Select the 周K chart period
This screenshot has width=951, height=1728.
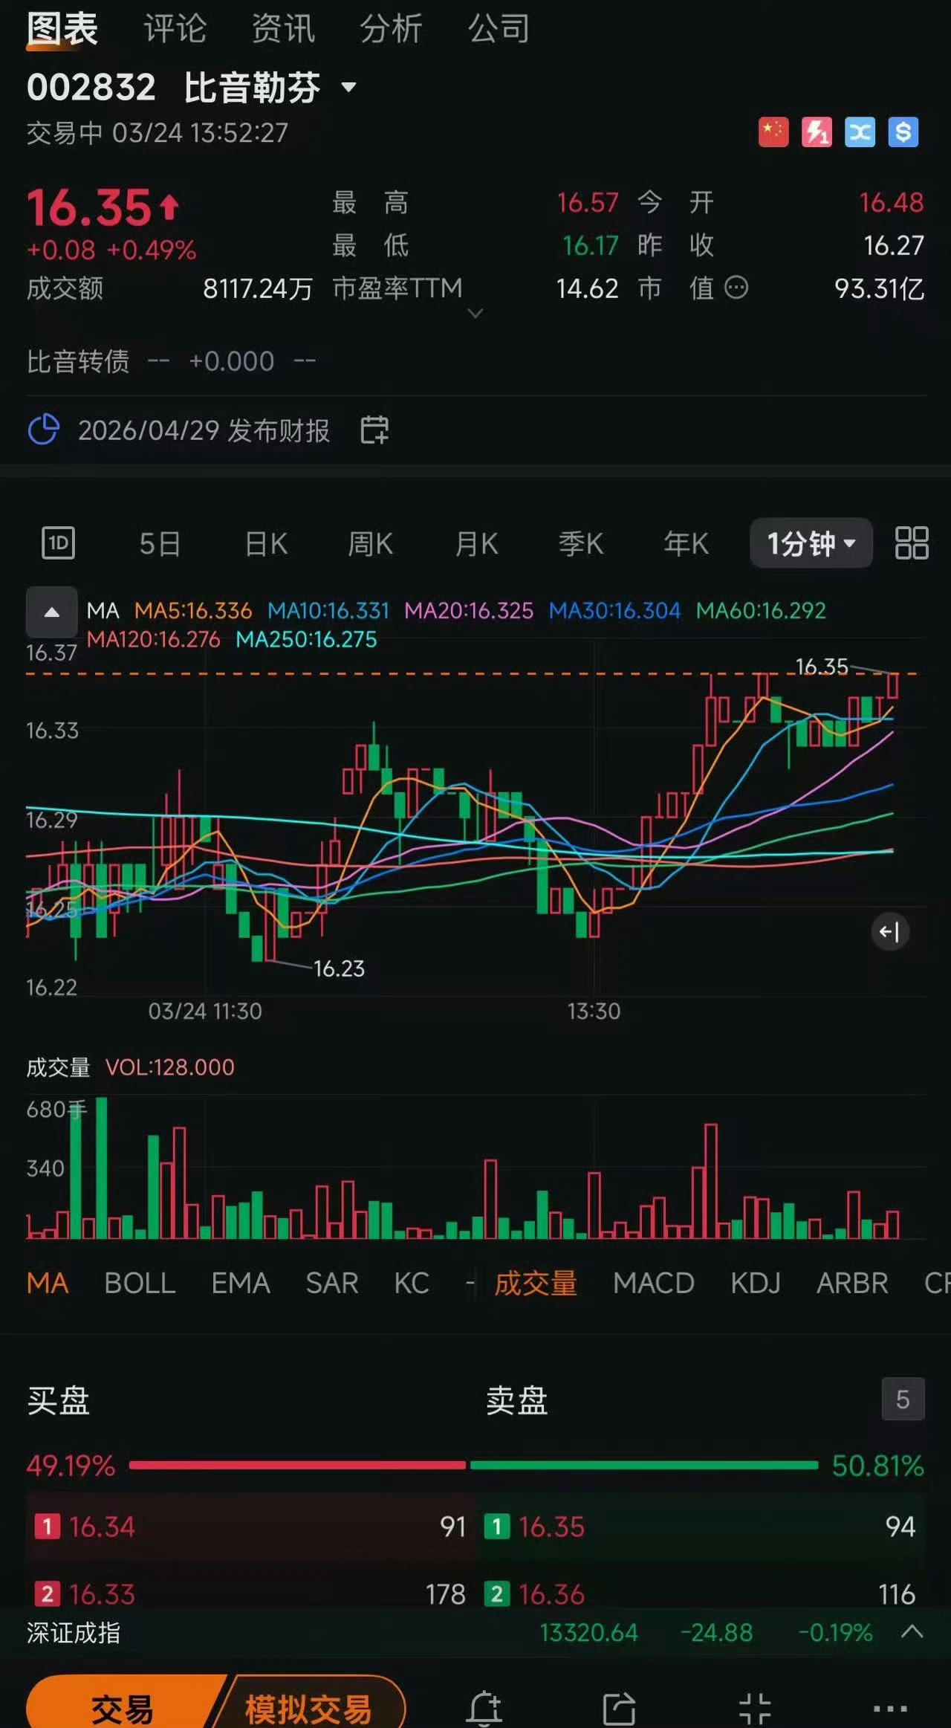(x=371, y=544)
